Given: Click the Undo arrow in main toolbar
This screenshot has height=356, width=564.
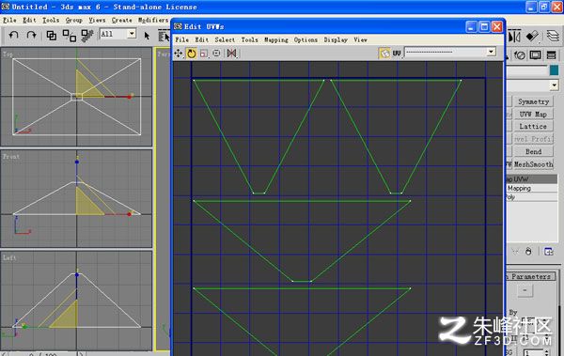Looking at the screenshot, I should pos(14,35).
